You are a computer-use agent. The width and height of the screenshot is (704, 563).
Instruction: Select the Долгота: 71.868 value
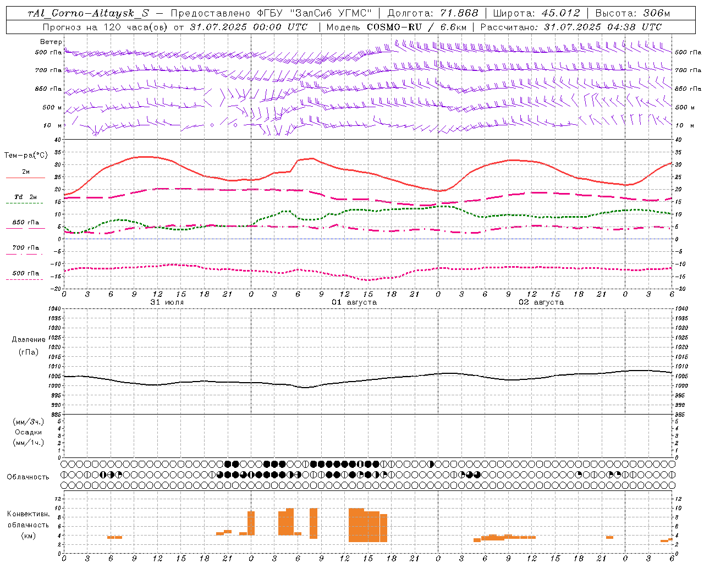click(433, 13)
